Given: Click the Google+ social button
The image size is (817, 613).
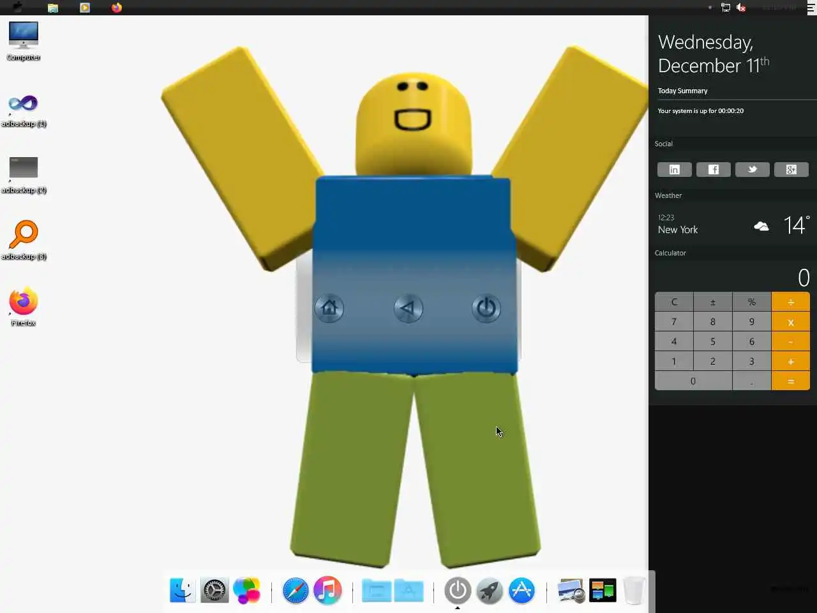Looking at the screenshot, I should [791, 169].
